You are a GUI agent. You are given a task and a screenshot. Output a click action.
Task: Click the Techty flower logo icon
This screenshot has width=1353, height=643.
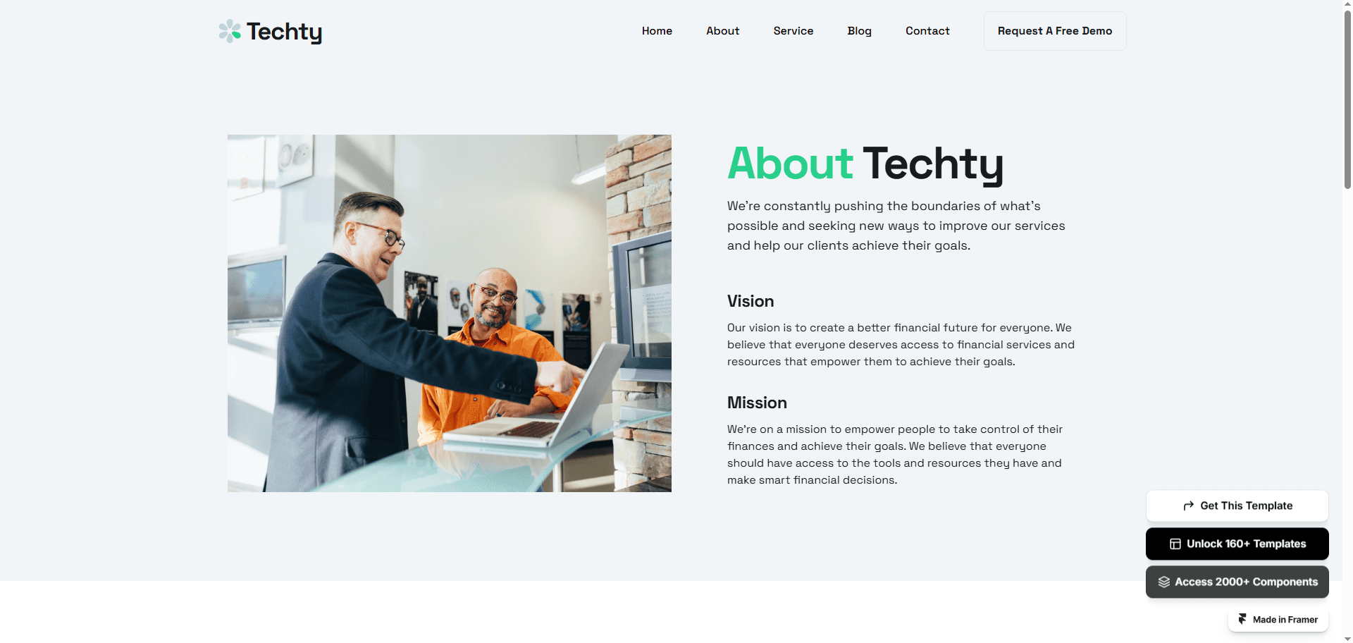230,31
